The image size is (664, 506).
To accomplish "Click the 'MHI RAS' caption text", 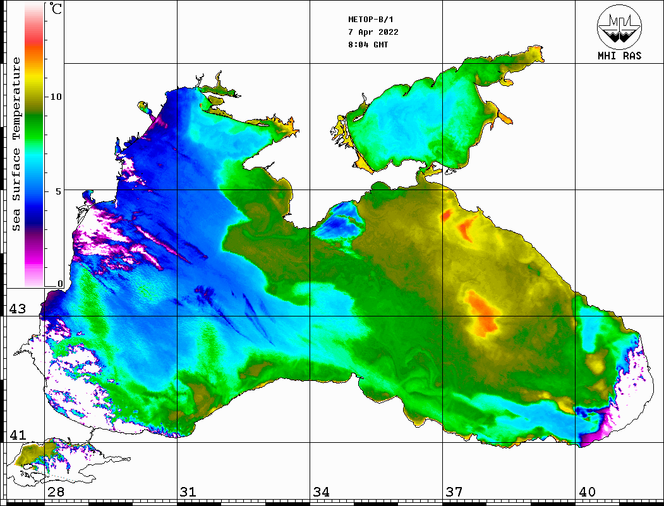I will (620, 56).
